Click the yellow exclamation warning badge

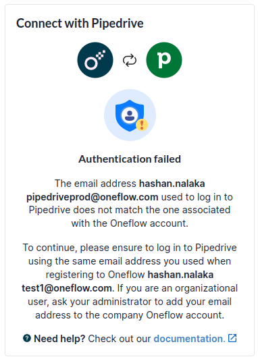tap(142, 125)
